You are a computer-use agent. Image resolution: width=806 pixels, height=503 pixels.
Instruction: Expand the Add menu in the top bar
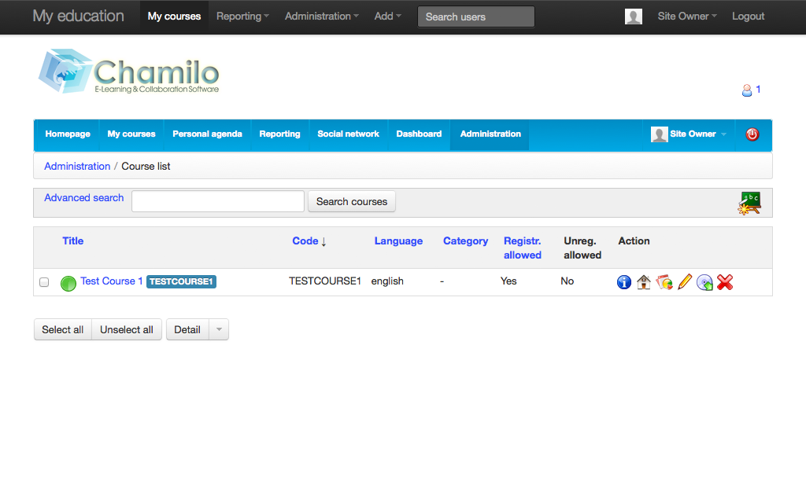click(x=387, y=17)
